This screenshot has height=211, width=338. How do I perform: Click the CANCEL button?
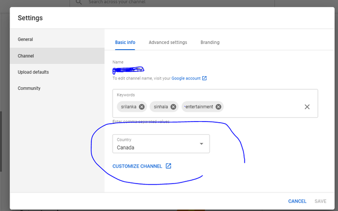click(x=297, y=201)
